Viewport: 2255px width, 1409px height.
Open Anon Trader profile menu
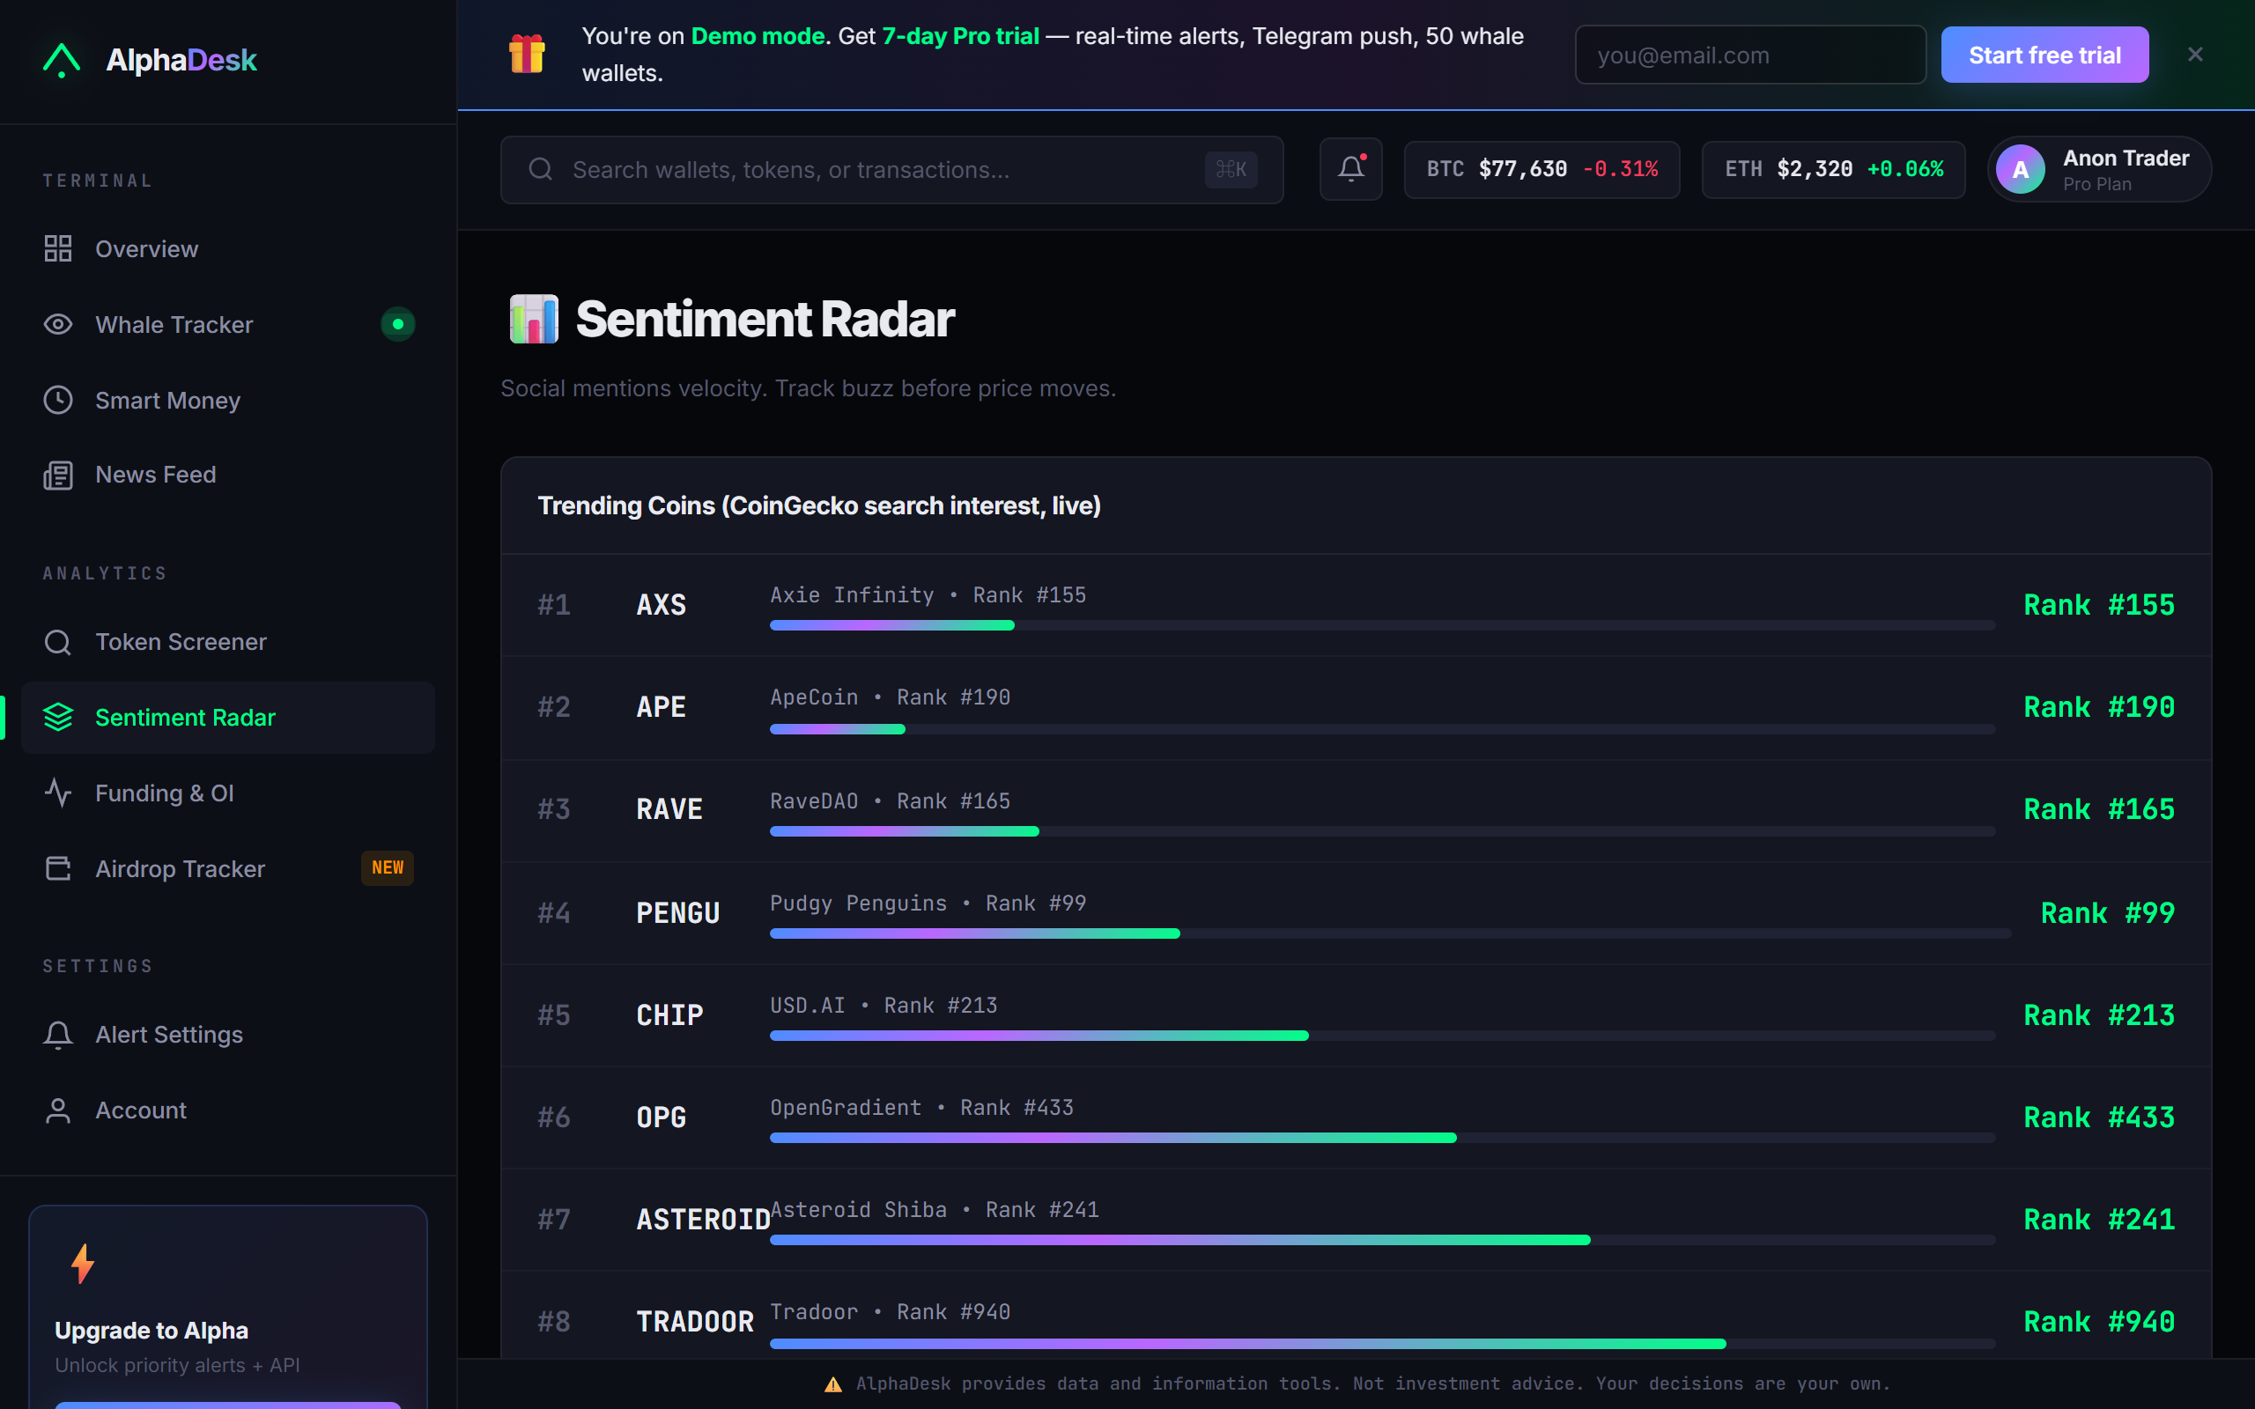[x=2100, y=170]
